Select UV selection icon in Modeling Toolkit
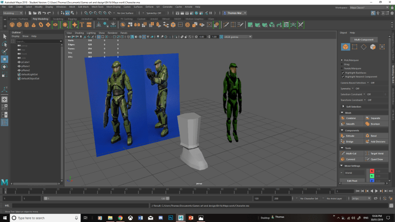 (382, 47)
